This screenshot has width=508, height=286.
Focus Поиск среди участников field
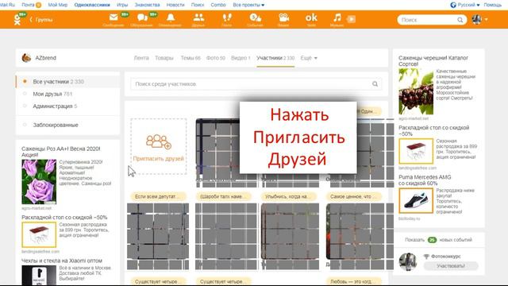(256, 84)
